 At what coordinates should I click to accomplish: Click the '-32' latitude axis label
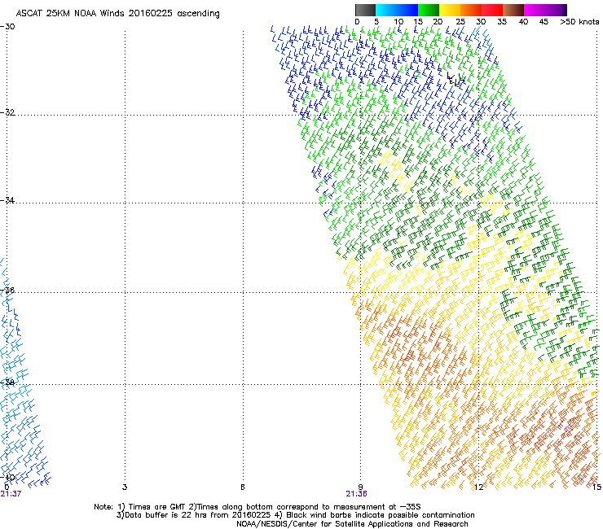point(7,112)
